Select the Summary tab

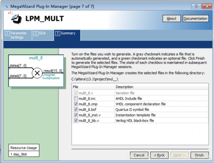pos(67,35)
